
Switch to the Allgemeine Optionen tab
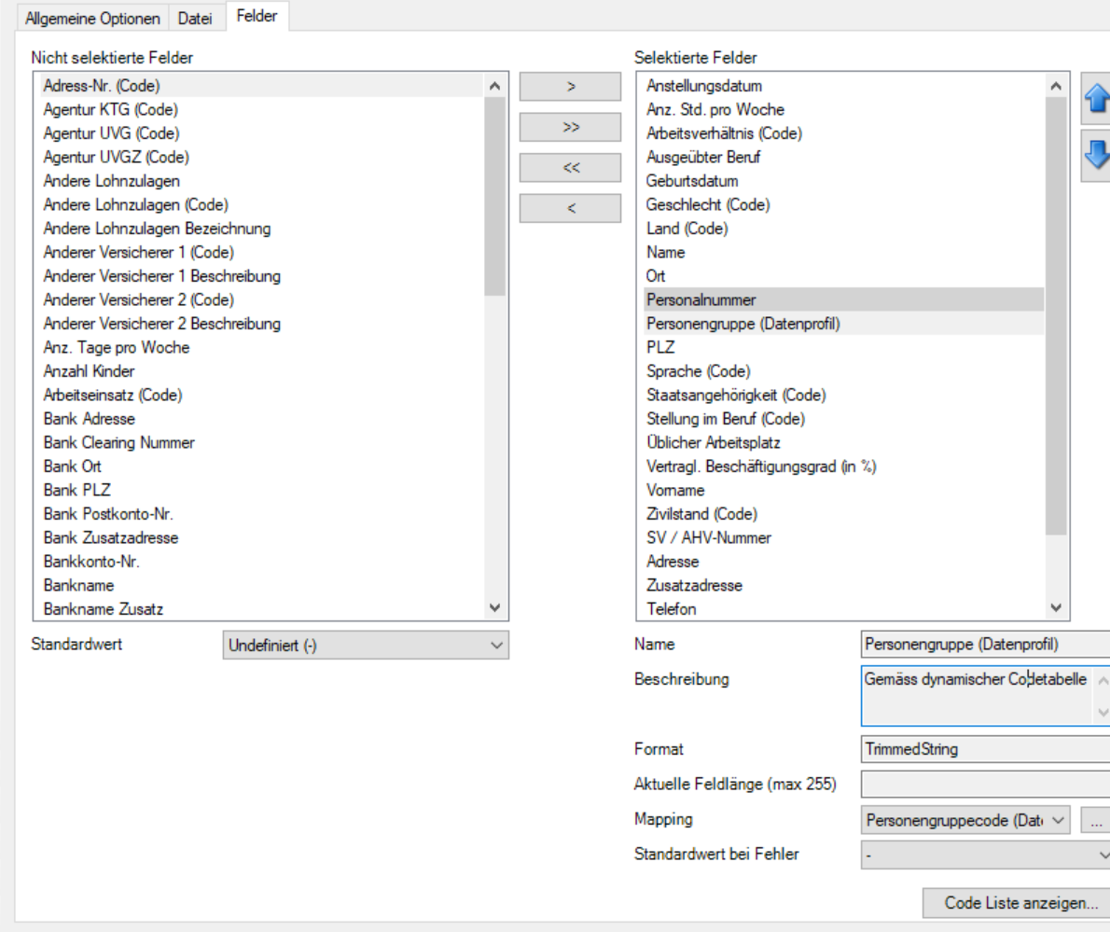(x=92, y=19)
